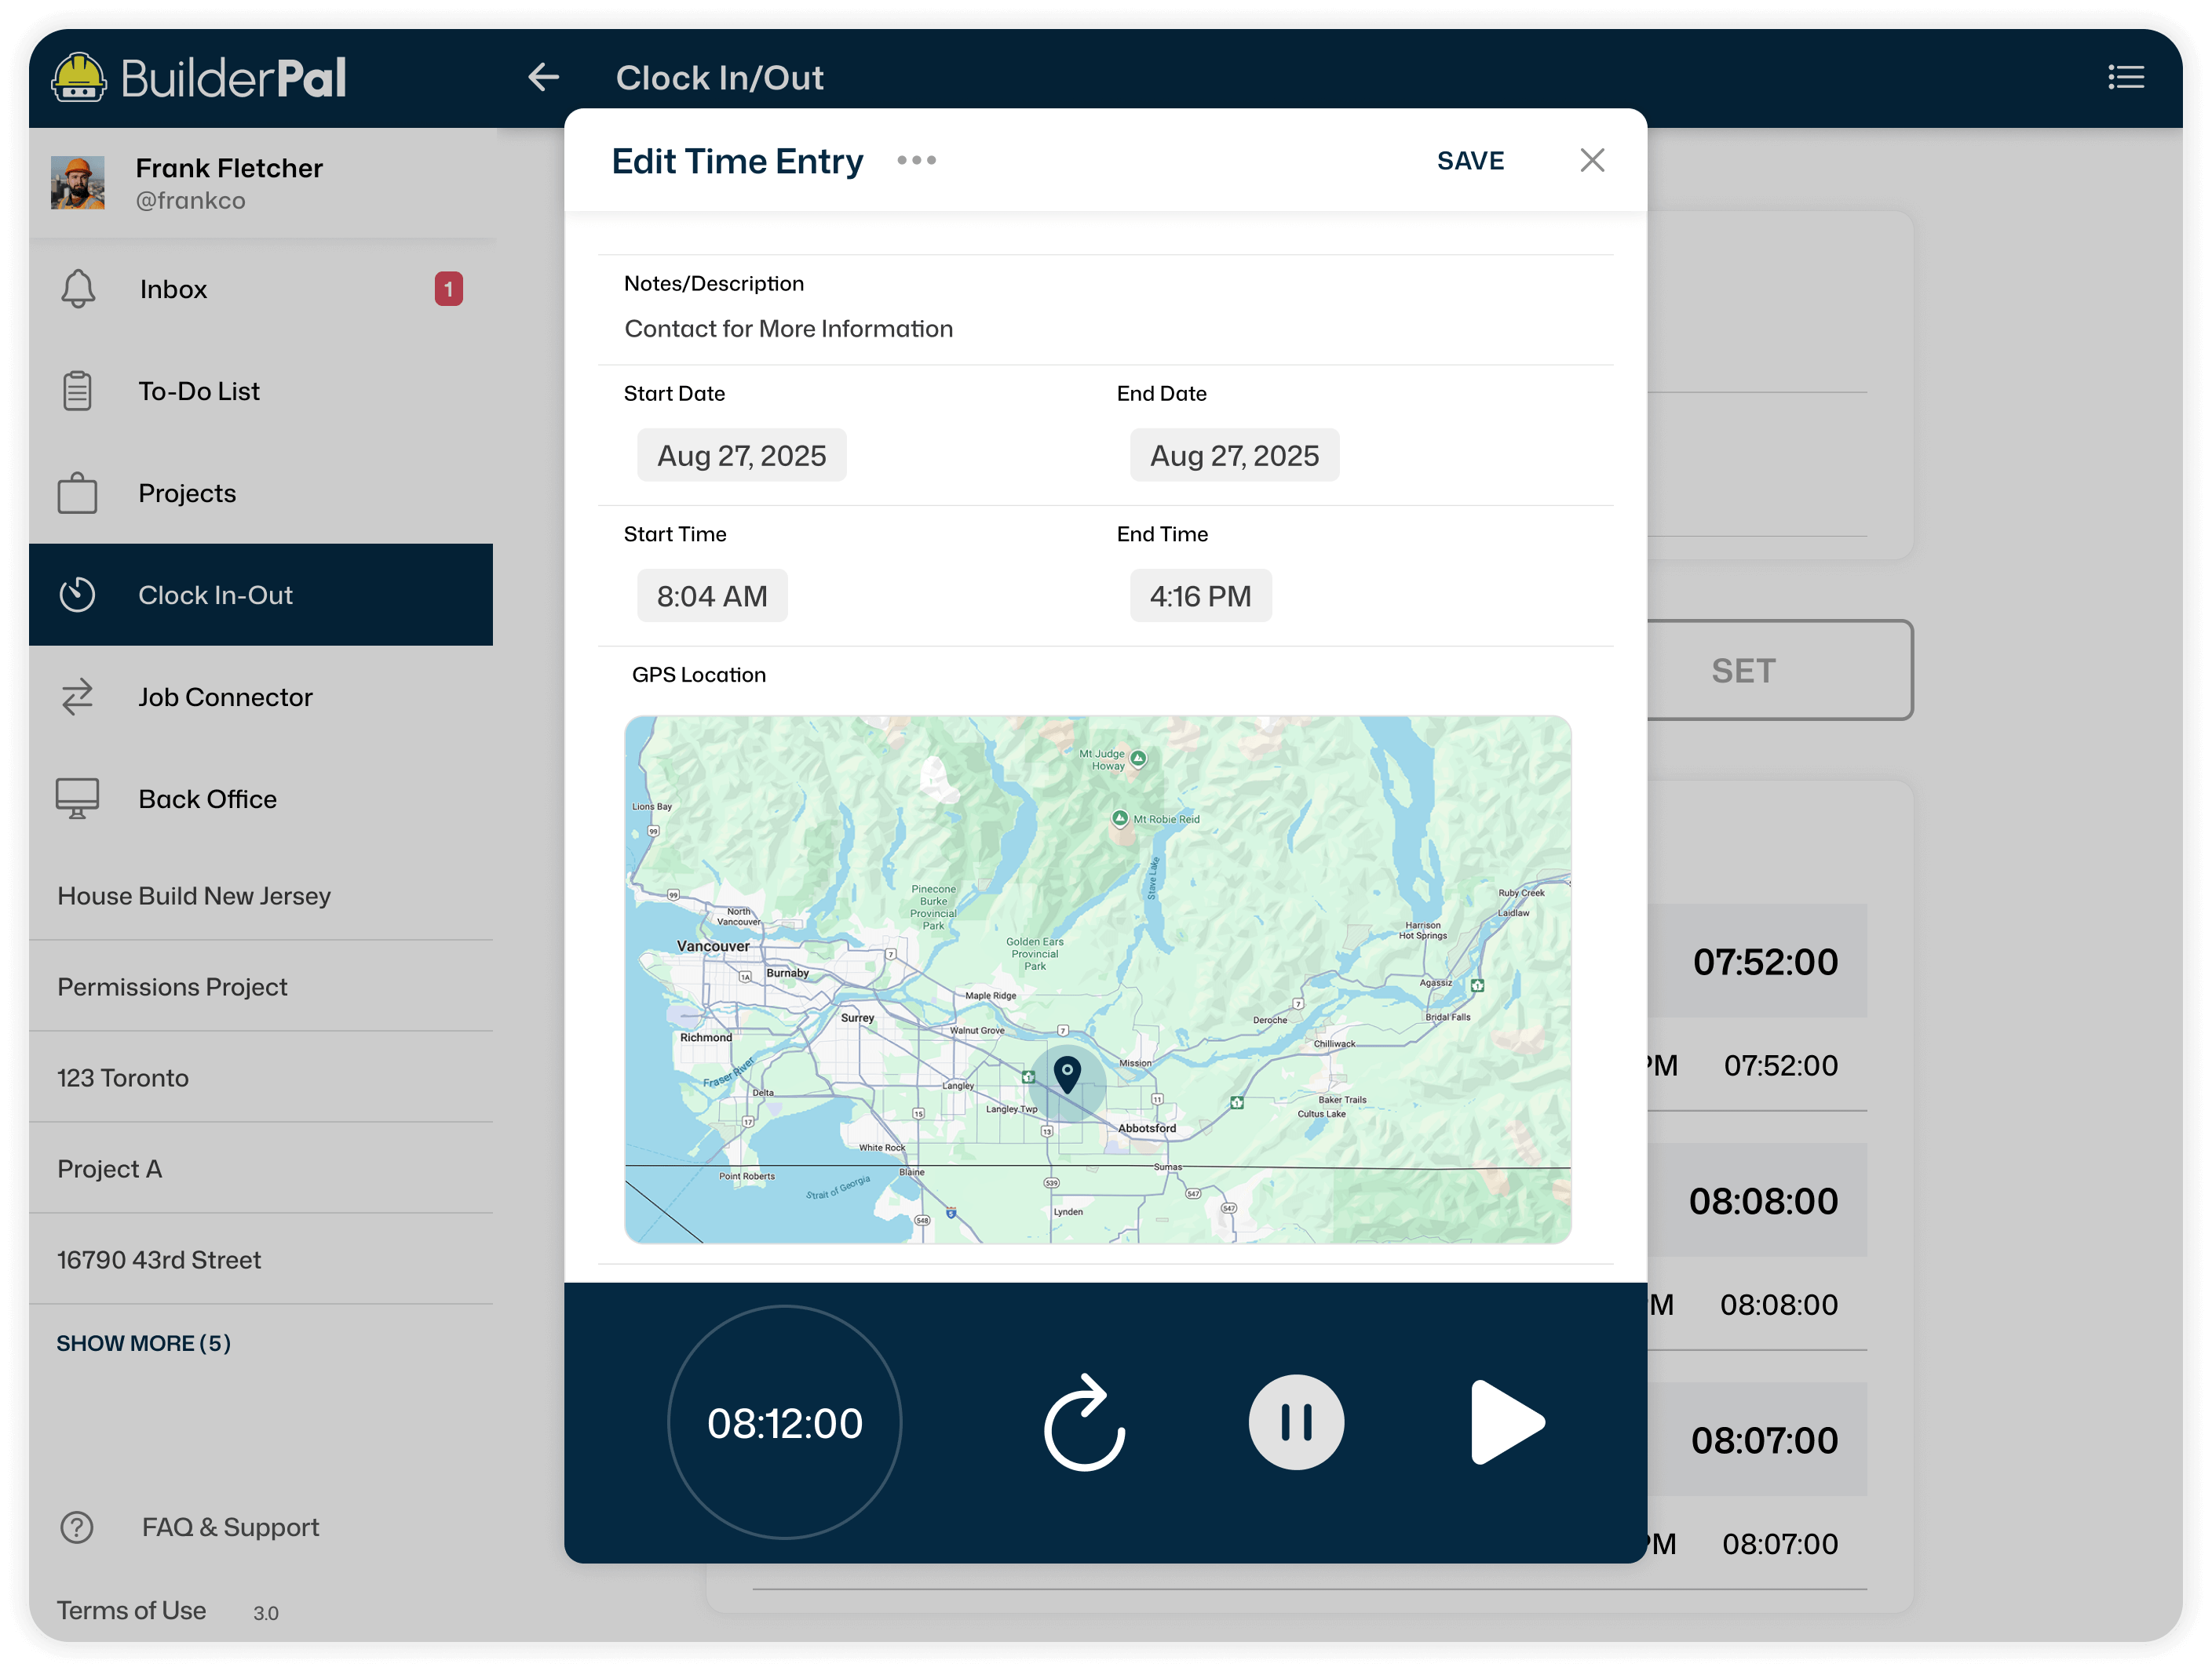Open the BuilderPal hard hat logo
Screen dimensions: 2212x1671
tap(79, 76)
